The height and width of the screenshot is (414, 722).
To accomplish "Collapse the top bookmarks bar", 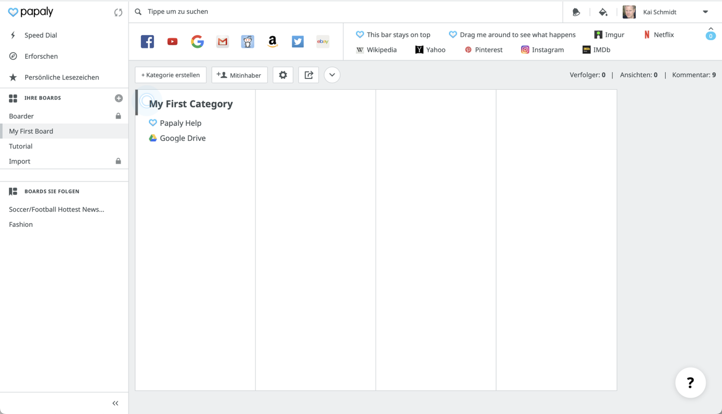I will (711, 29).
